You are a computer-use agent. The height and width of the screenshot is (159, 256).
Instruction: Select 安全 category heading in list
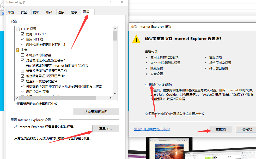tap(24, 50)
